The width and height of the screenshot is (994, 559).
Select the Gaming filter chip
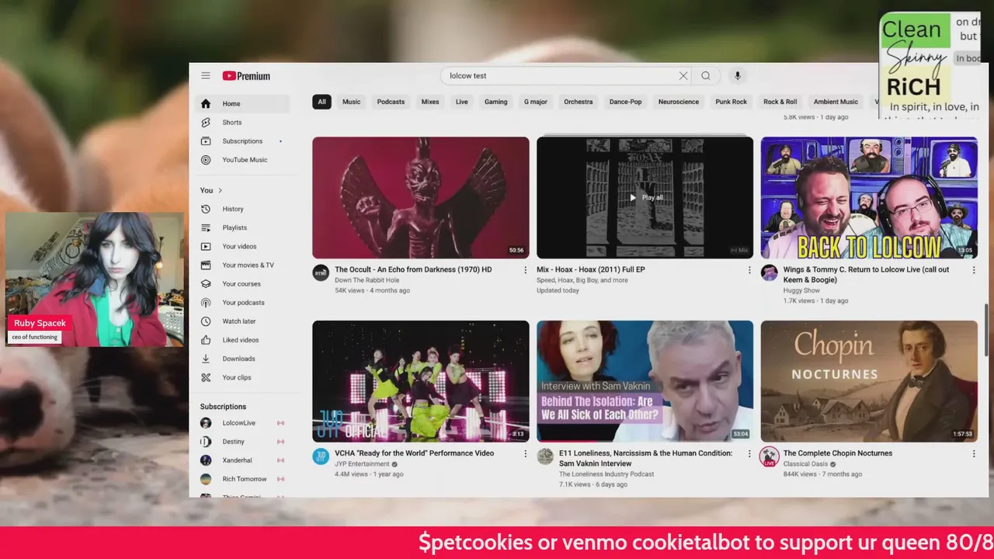point(495,102)
